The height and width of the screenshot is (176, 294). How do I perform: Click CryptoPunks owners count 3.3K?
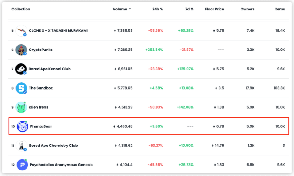click(250, 50)
